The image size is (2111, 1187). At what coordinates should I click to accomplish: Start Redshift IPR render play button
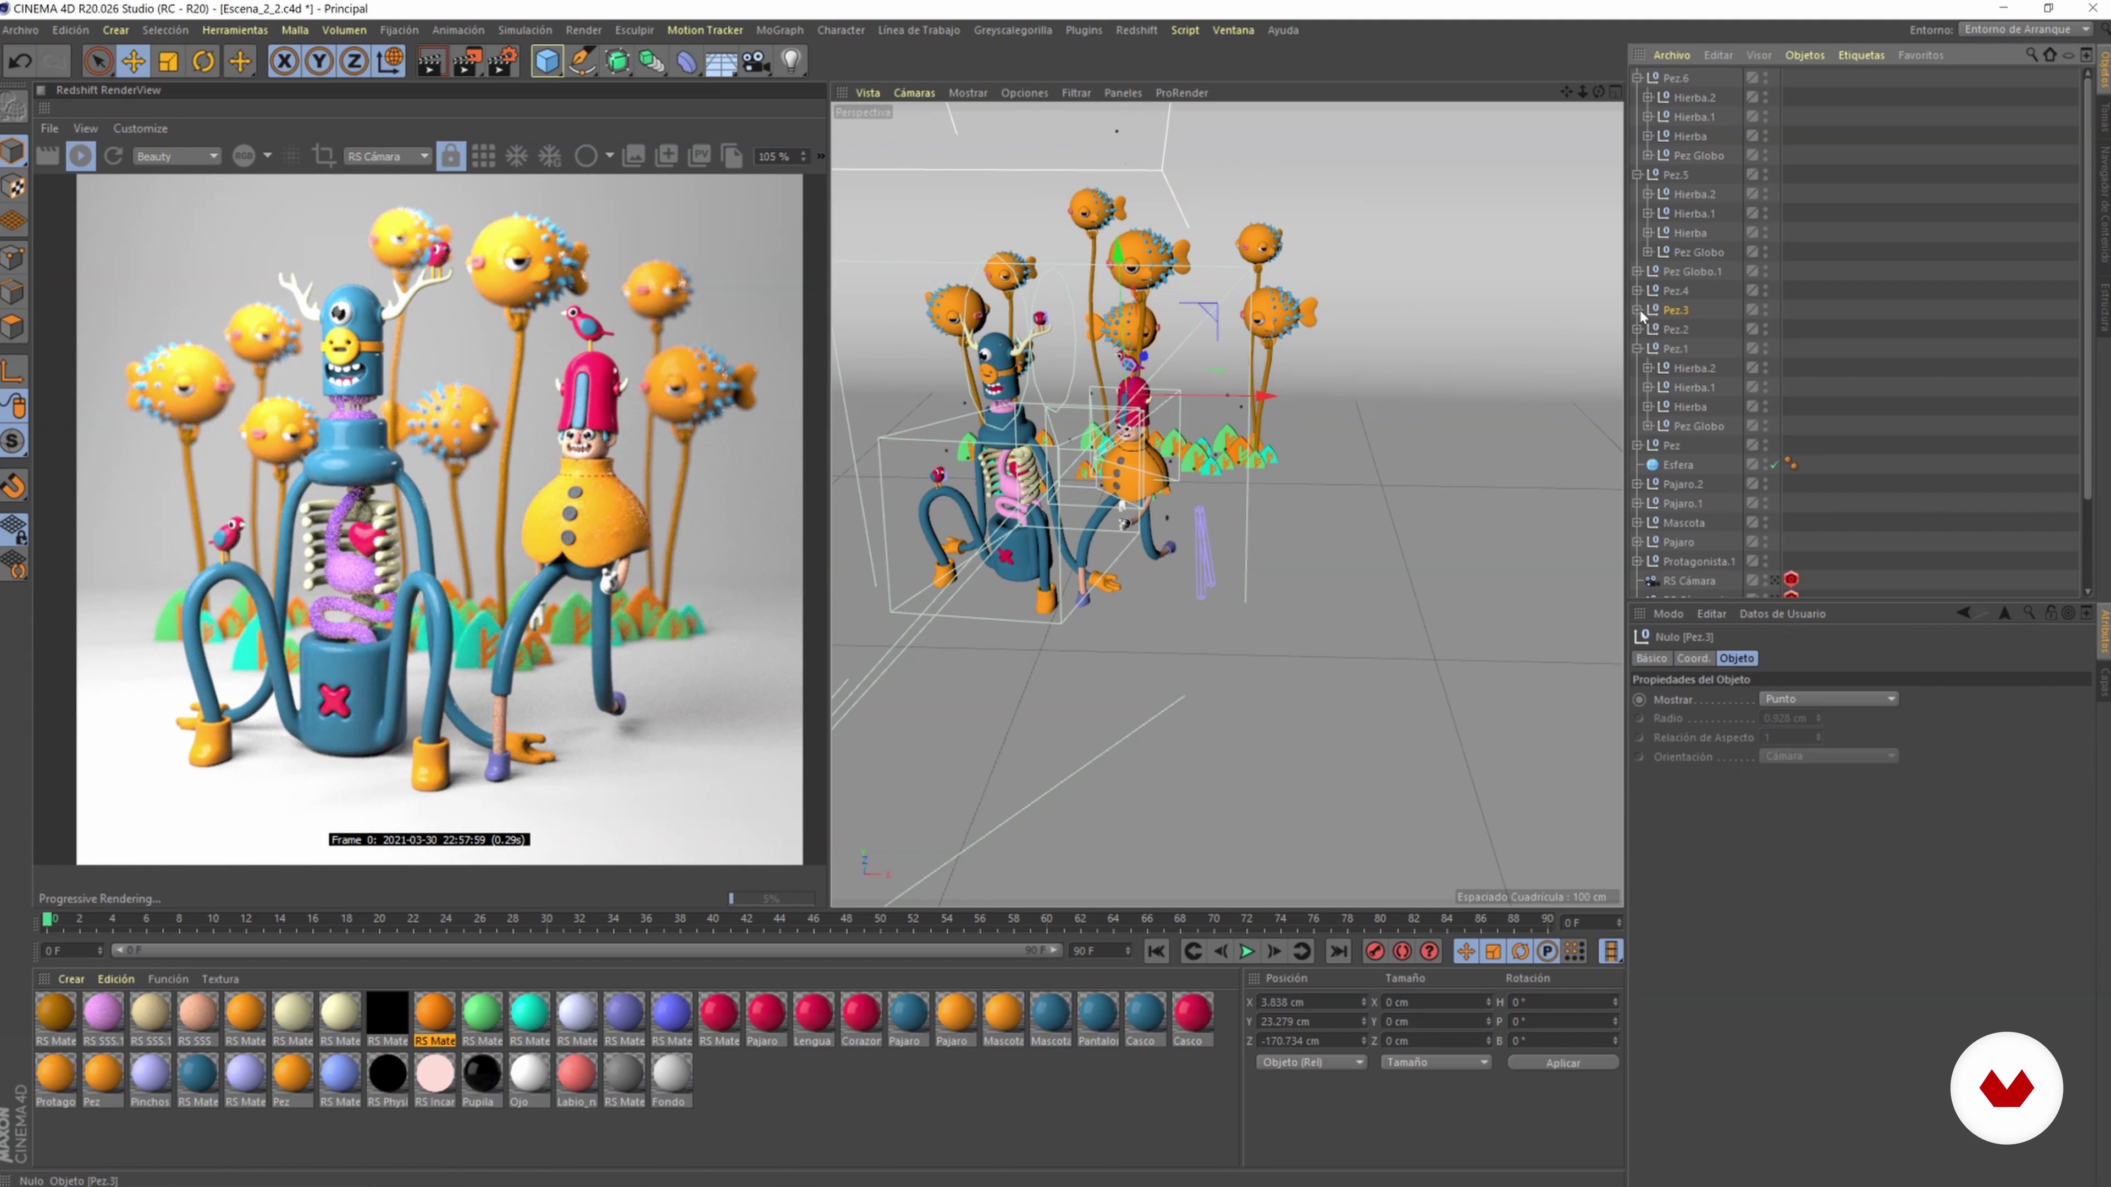pos(80,157)
